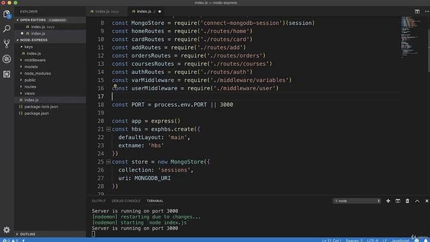Fold the exphbs.create block at line 21
Screen dimensions: 430x242
109,129
